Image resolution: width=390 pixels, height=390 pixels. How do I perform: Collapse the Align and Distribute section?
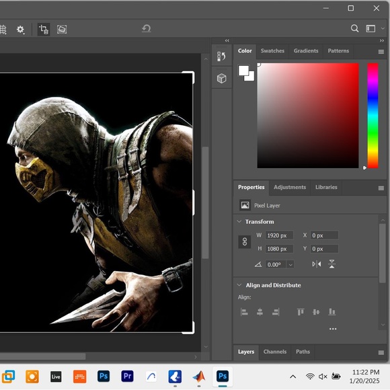(239, 285)
